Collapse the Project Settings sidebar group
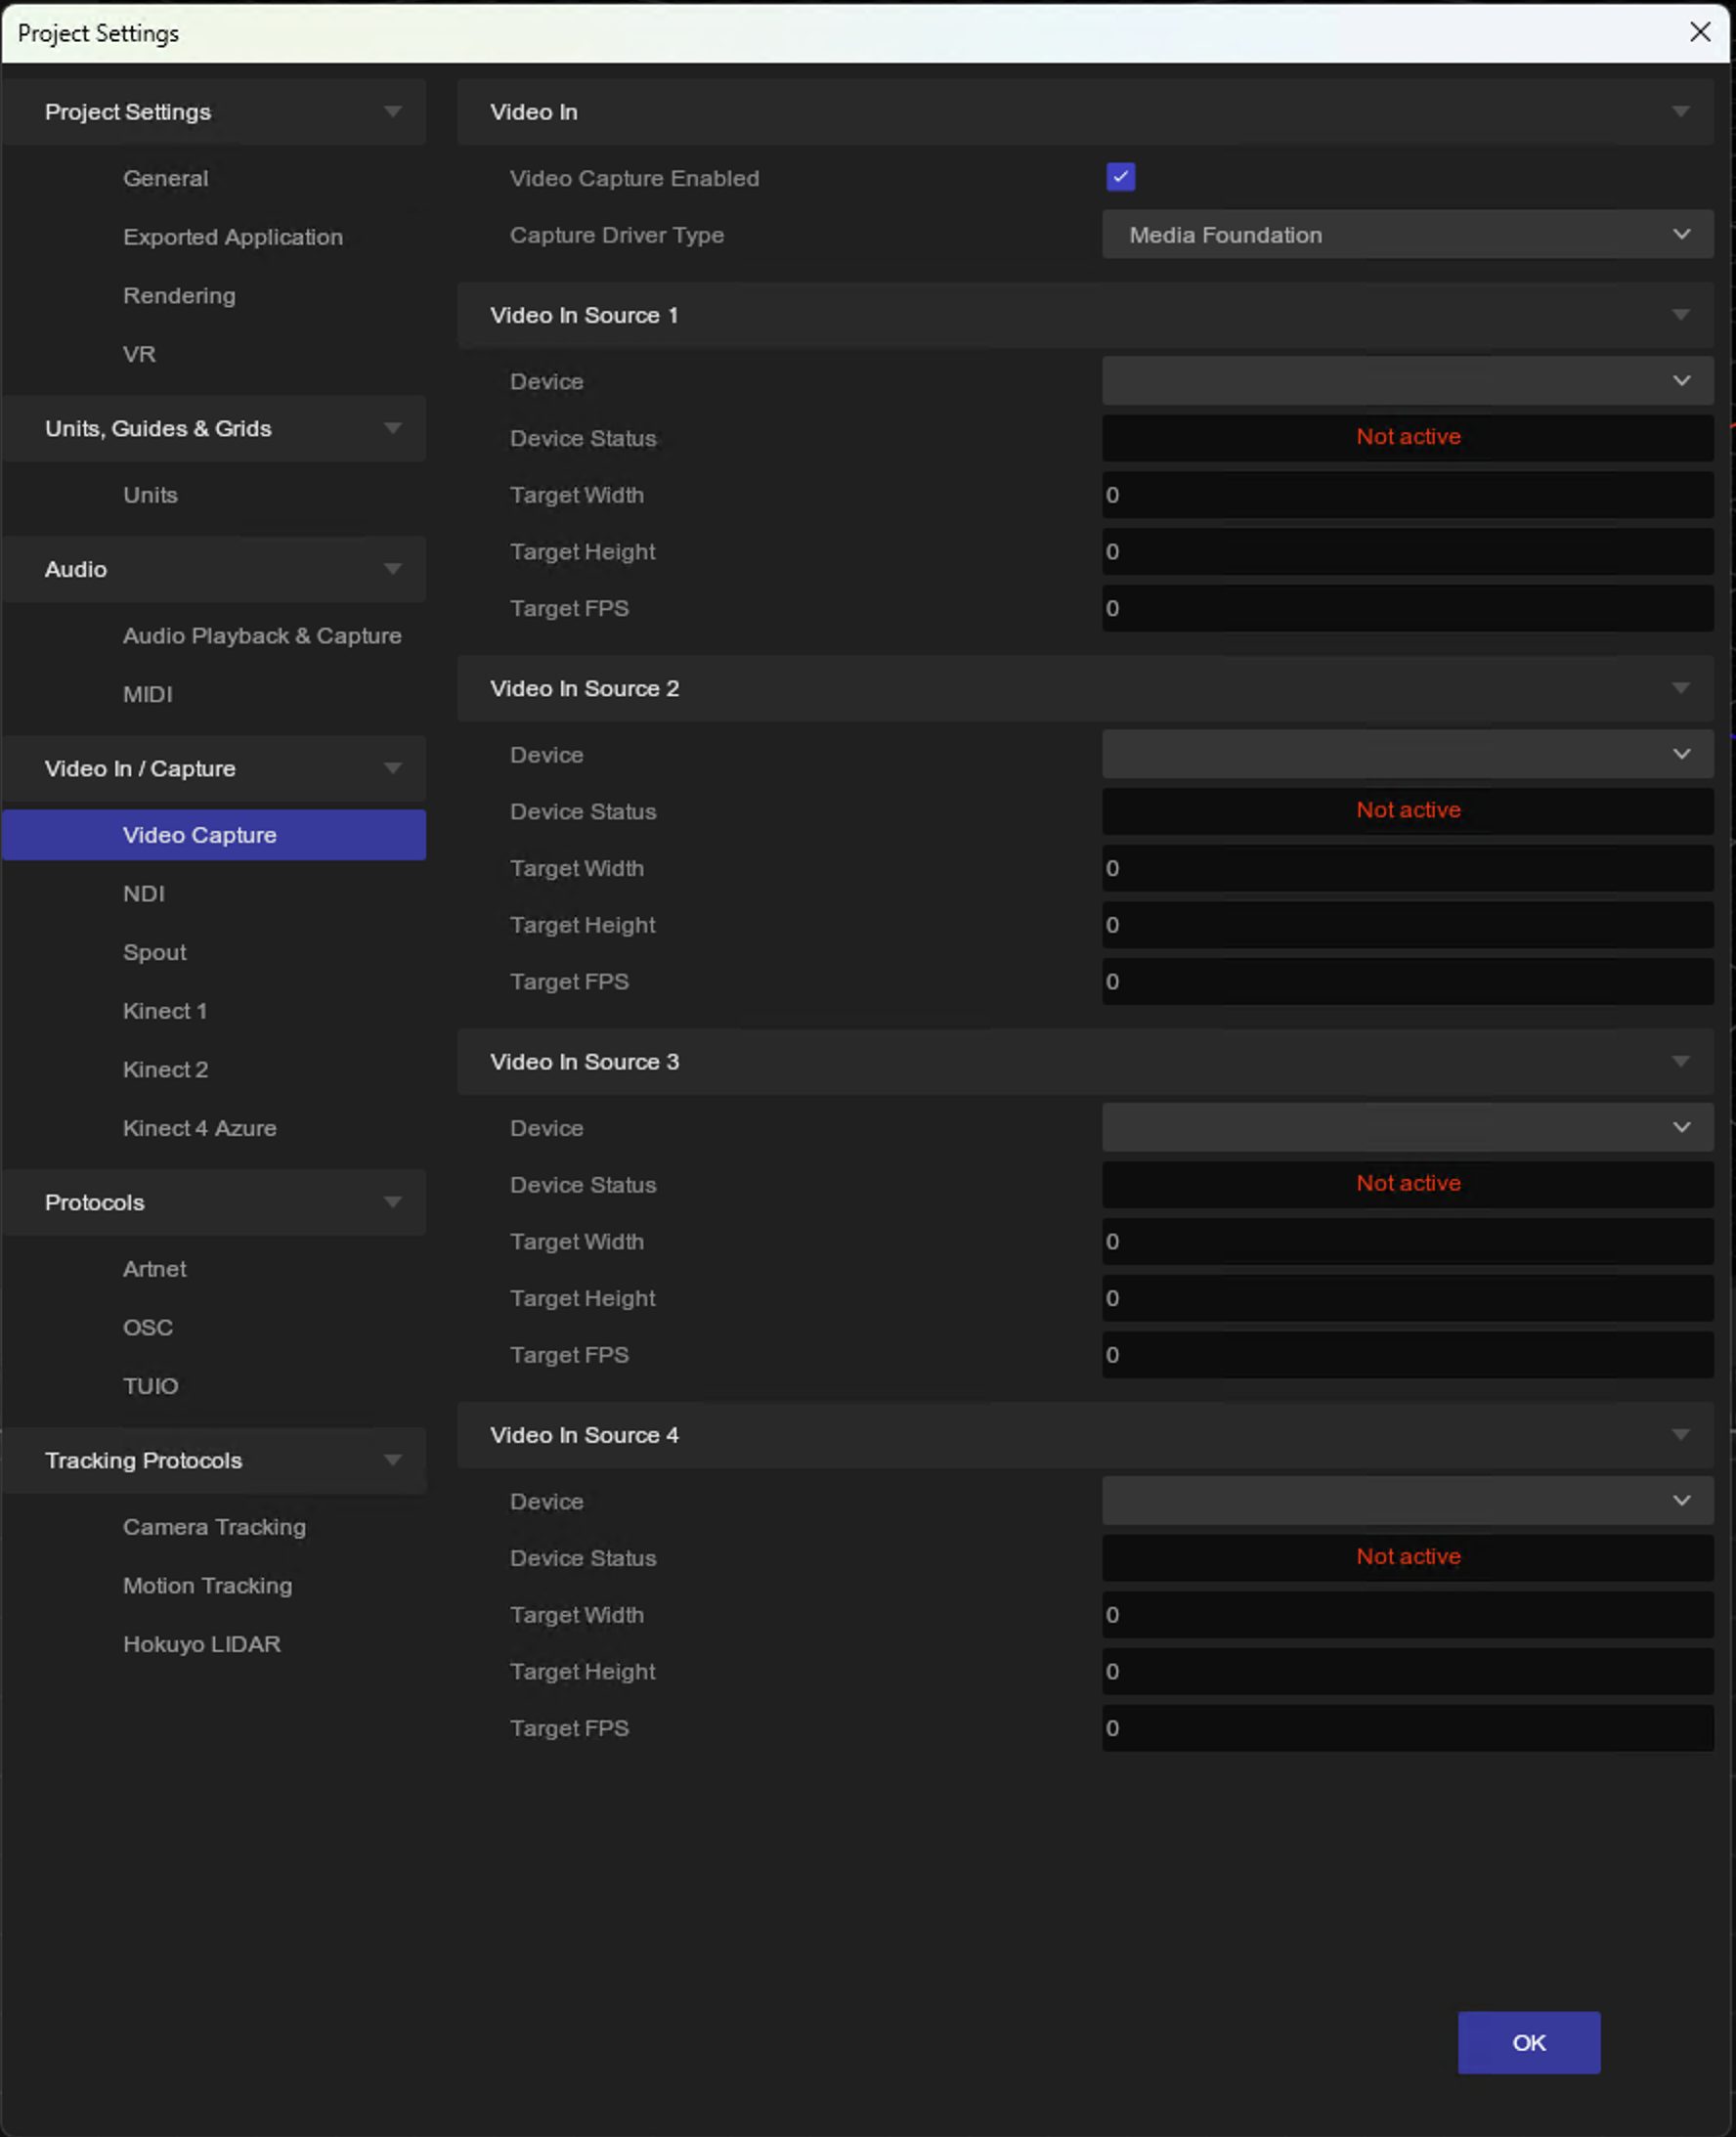 click(392, 111)
